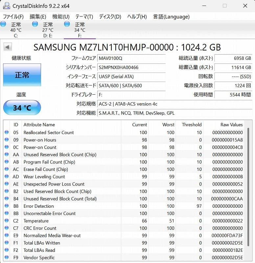Click the ID column header
This screenshot has width=255, height=263.
tap(16, 125)
